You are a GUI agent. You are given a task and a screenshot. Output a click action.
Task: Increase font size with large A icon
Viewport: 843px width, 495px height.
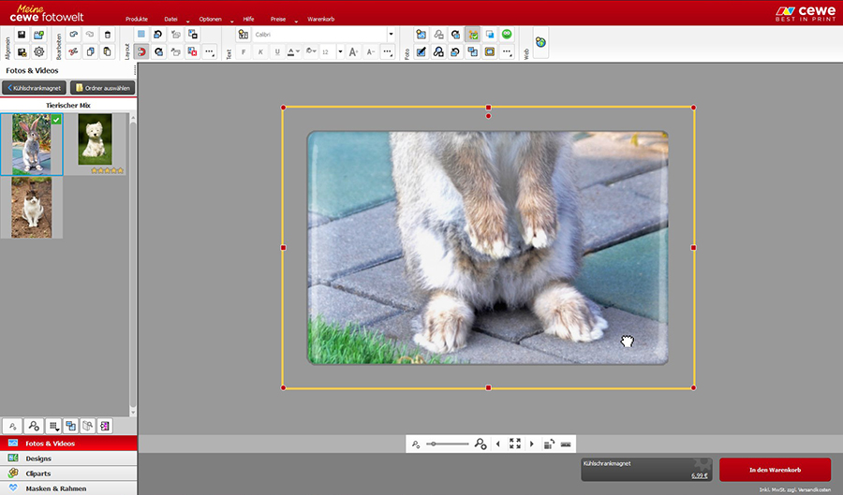(354, 52)
